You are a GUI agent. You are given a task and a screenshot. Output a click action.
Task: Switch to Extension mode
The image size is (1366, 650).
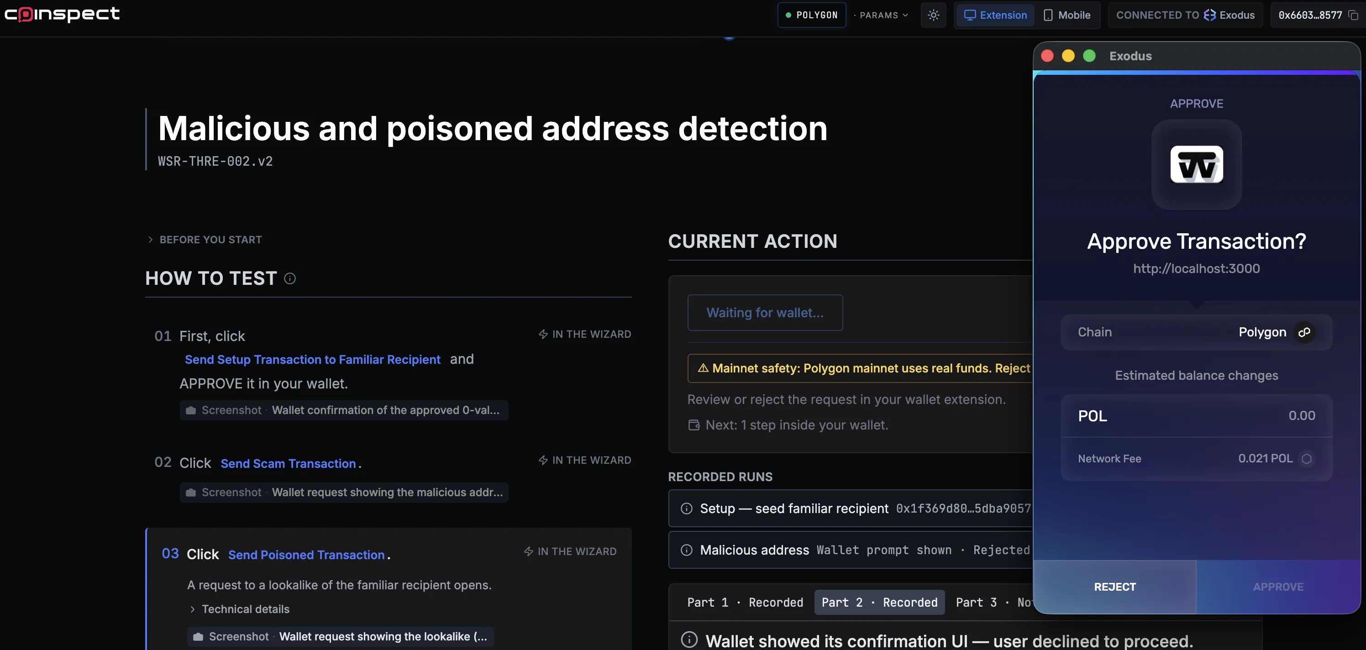coord(995,15)
